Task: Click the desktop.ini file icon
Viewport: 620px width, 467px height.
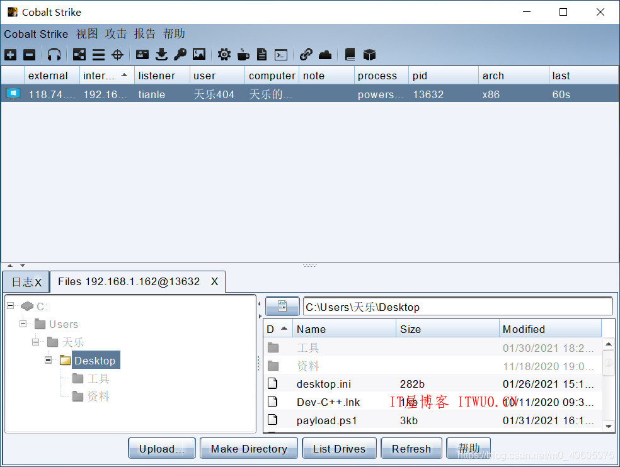Action: coord(272,383)
